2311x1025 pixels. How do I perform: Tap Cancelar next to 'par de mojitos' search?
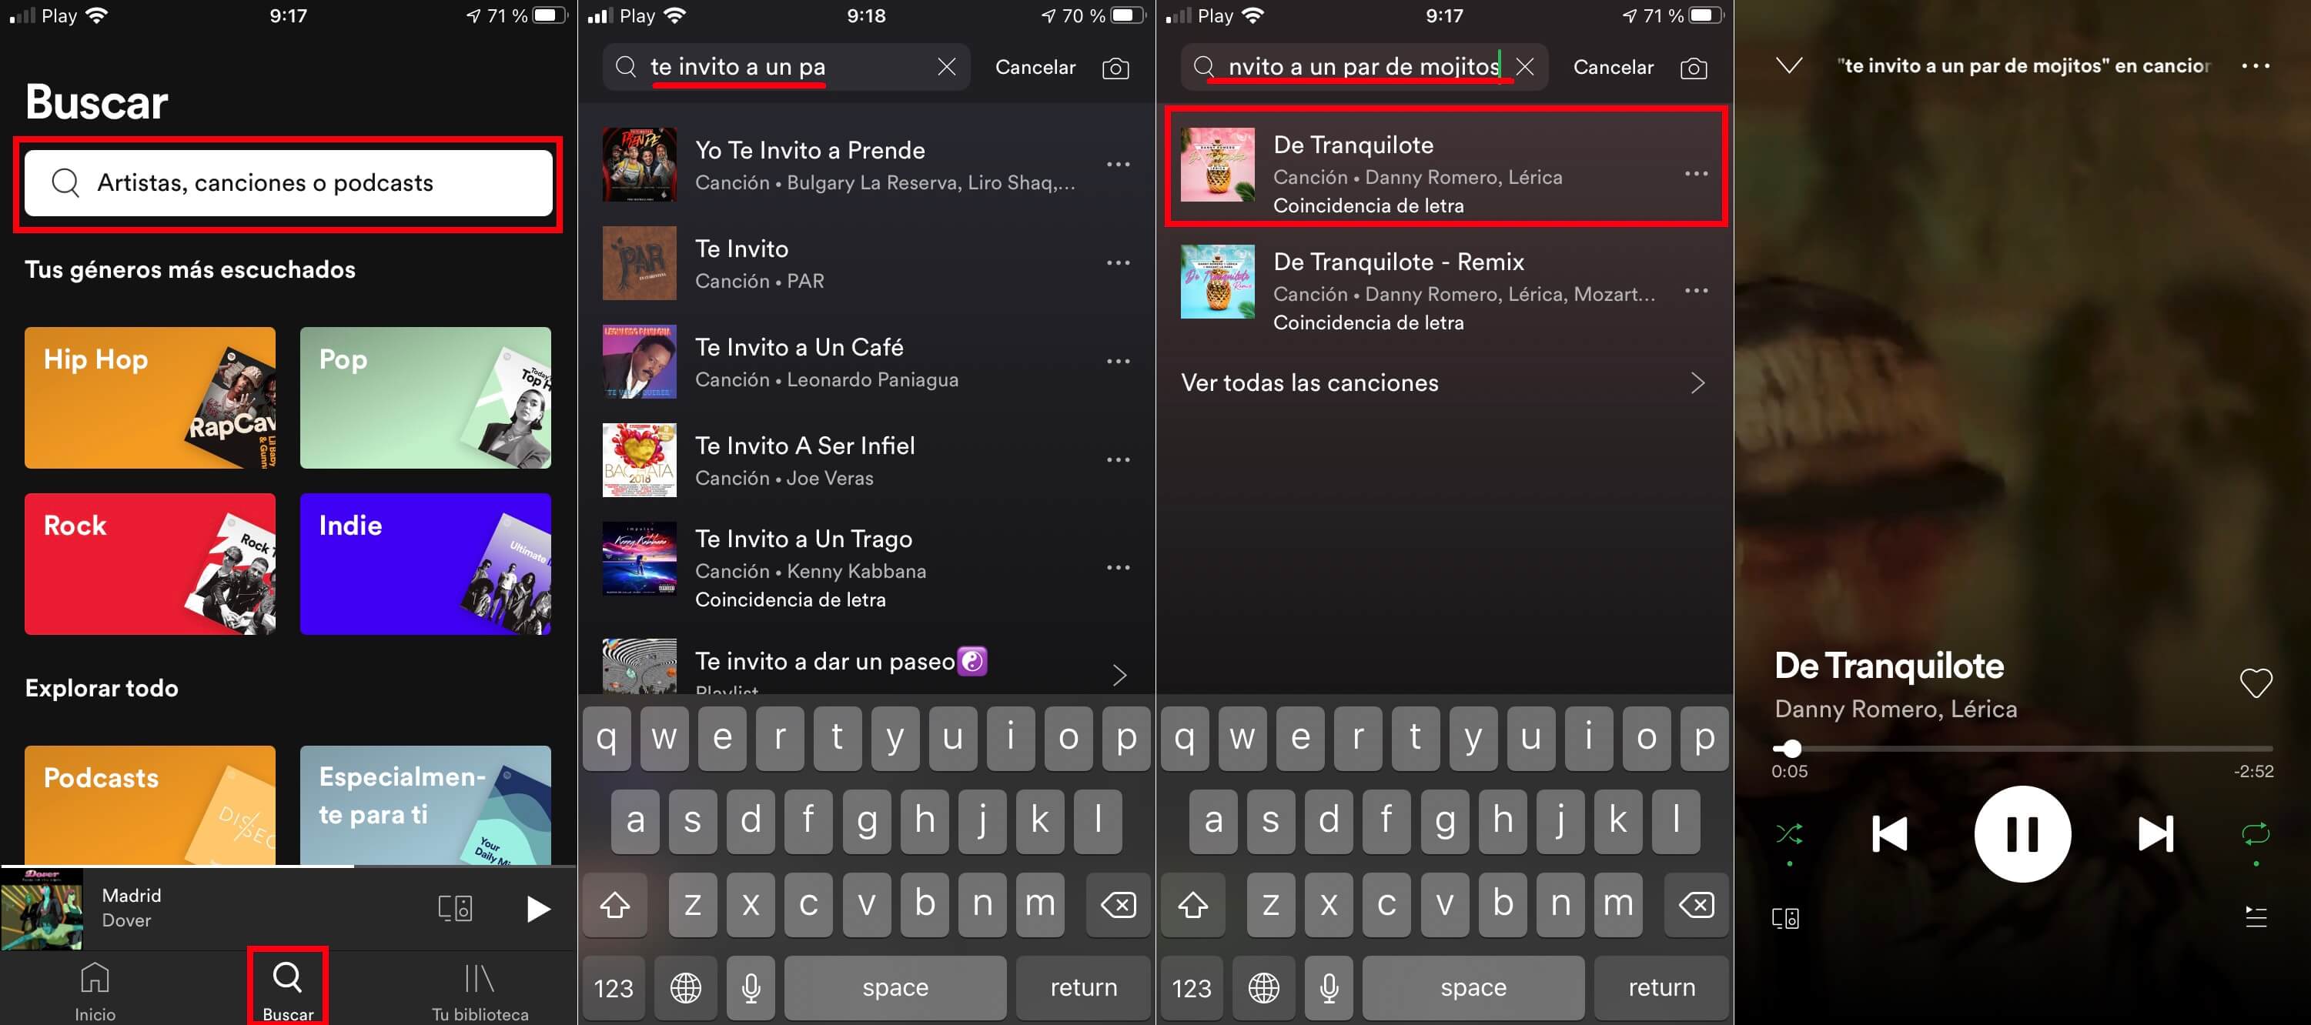[1613, 67]
